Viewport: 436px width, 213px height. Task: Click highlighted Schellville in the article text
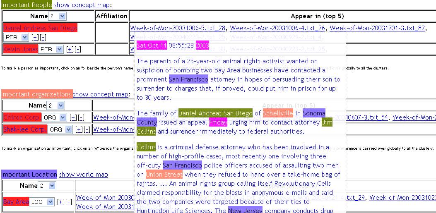click(x=277, y=113)
